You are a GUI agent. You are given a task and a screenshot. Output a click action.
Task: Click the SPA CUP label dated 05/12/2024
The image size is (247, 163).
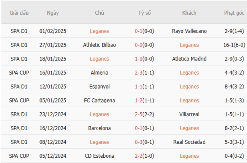tap(19, 156)
